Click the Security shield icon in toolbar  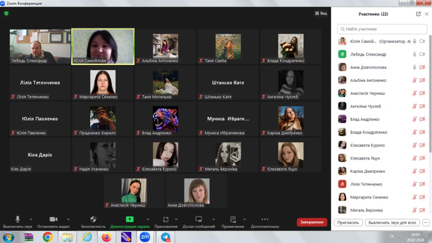pyautogui.click(x=93, y=219)
